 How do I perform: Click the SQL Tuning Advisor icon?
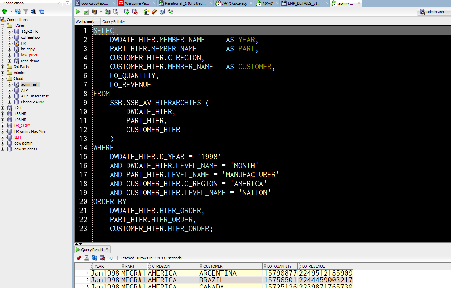[x=115, y=11]
